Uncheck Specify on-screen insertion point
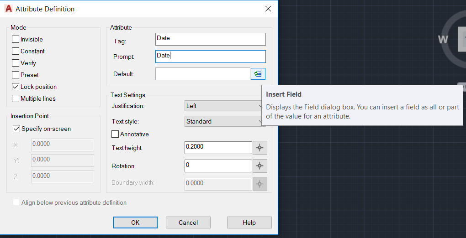Viewport: 466px width, 238px height. pos(16,129)
